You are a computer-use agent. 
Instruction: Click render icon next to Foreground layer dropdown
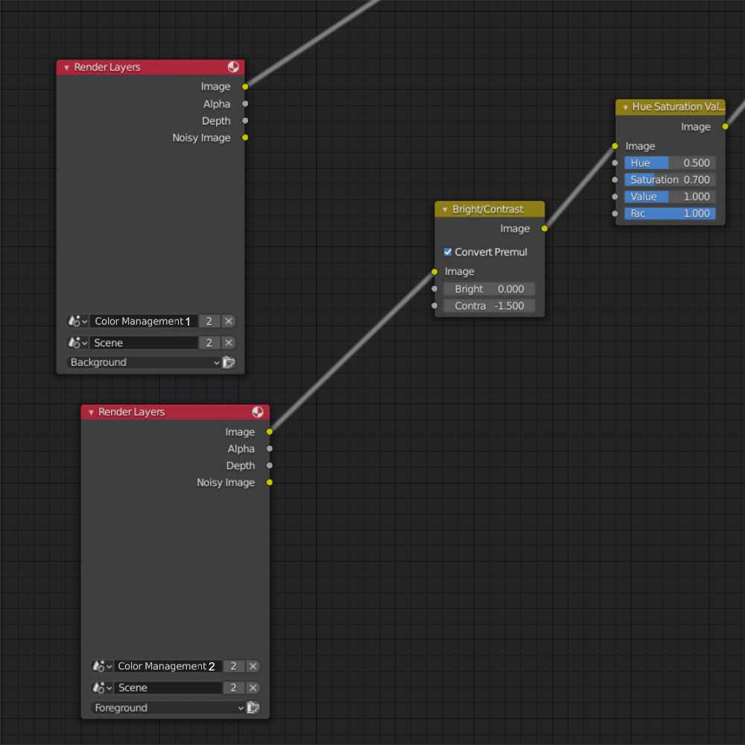tap(253, 708)
